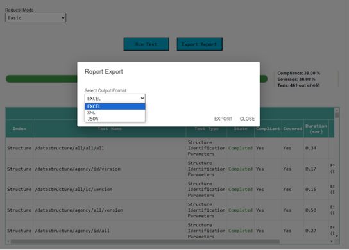Click the Run Test button
Viewport: 349px width, 250px height.
click(146, 44)
